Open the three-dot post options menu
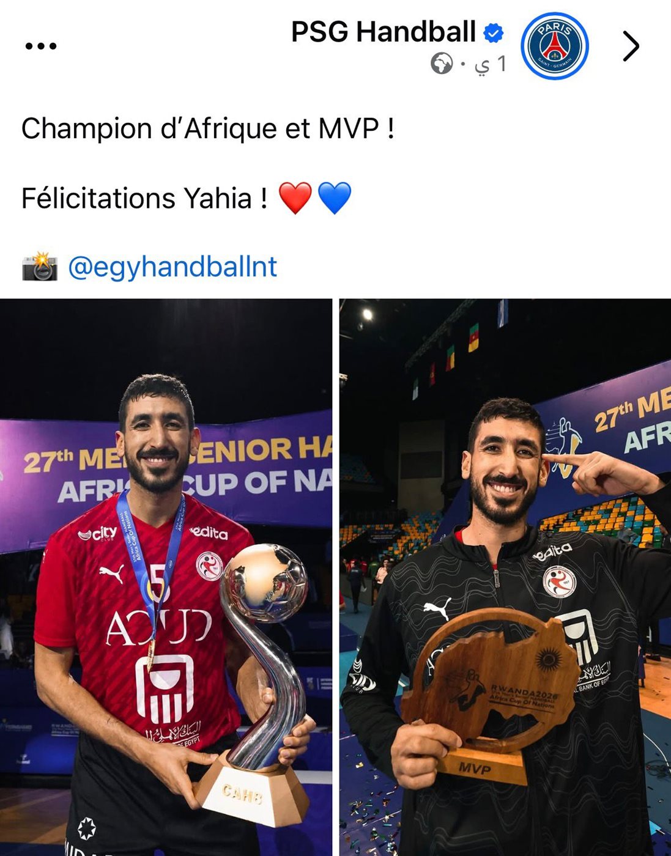Image resolution: width=671 pixels, height=856 pixels. coord(41,46)
